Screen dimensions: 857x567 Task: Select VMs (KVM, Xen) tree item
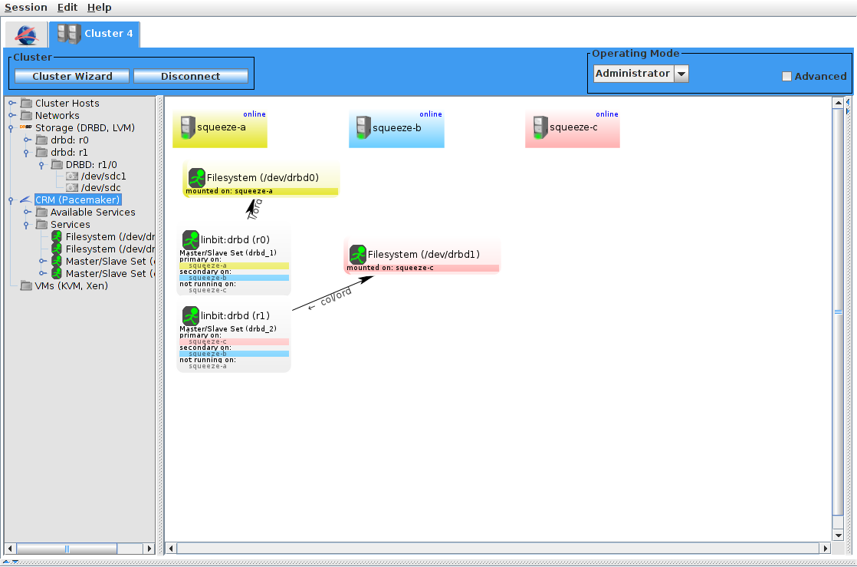click(x=71, y=285)
